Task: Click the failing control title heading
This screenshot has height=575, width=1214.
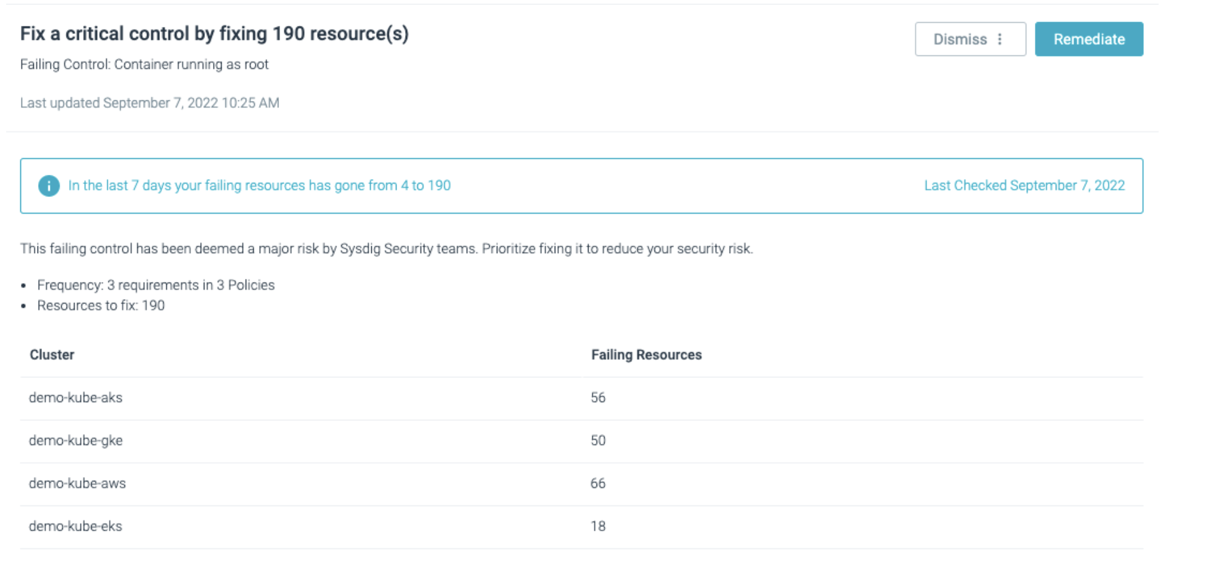Action: pos(215,33)
